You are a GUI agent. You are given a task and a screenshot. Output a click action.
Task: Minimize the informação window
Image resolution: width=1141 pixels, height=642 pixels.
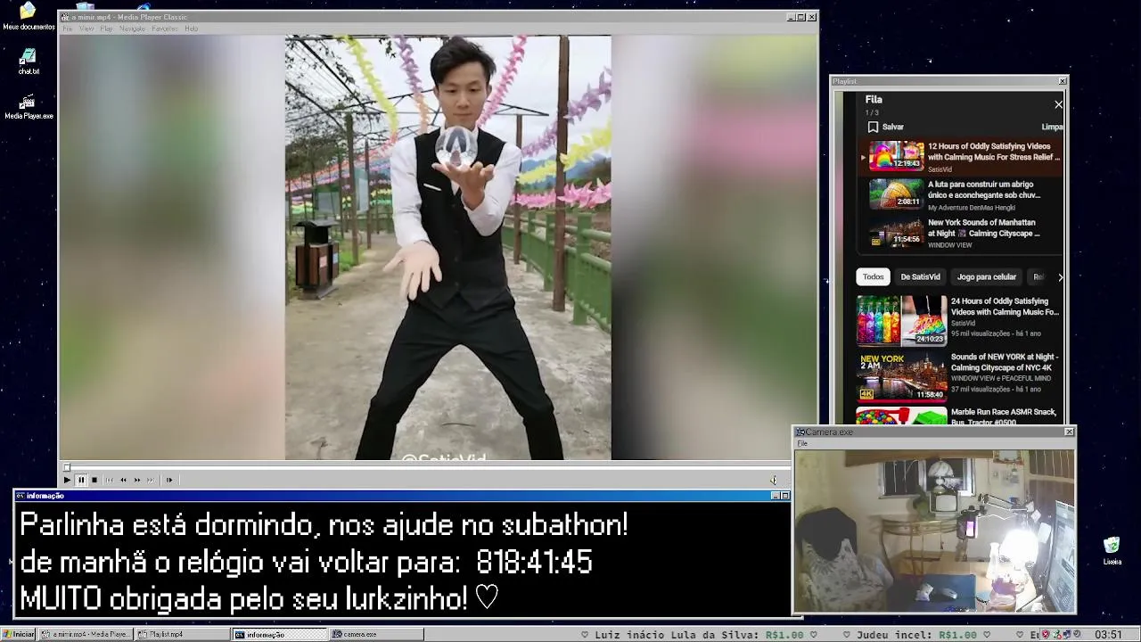[775, 496]
